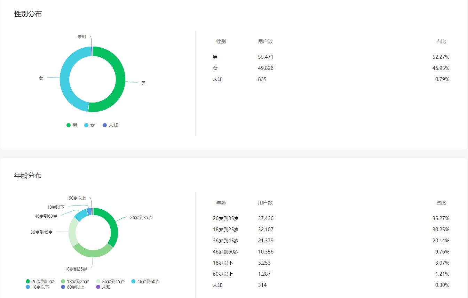Viewport: 468px width, 298px height.
Task: Toggle 60岁以上 in the age chart legend
Action: click(x=72, y=287)
